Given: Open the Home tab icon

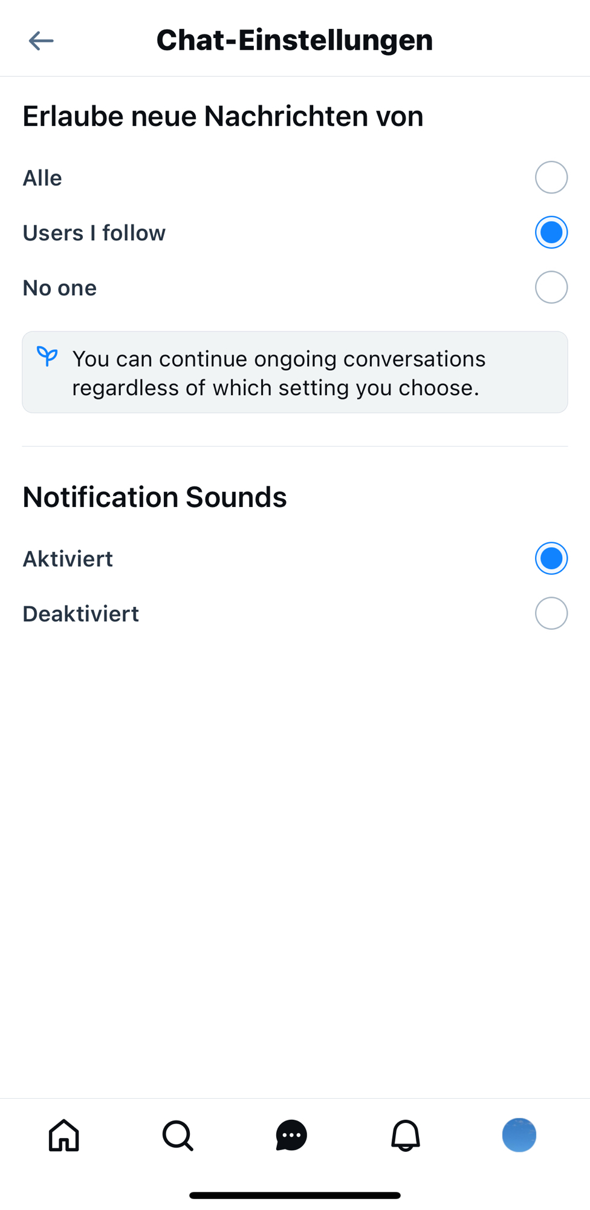Looking at the screenshot, I should pyautogui.click(x=64, y=1135).
